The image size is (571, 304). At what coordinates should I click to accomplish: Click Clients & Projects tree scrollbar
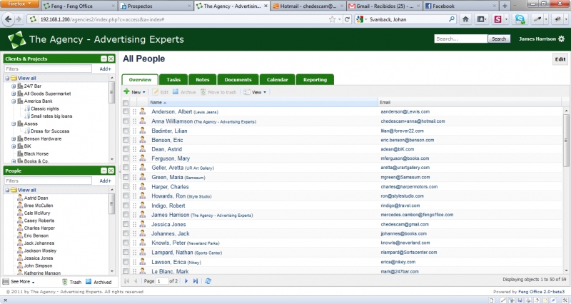coord(112,93)
